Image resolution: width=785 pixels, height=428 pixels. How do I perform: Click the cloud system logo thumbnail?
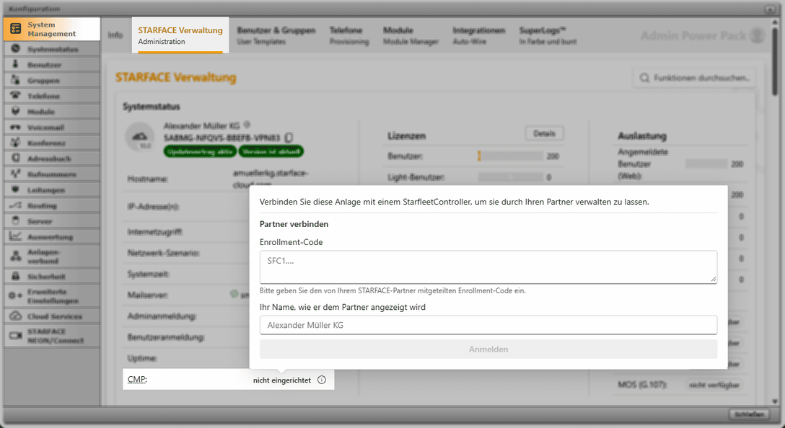tap(140, 138)
